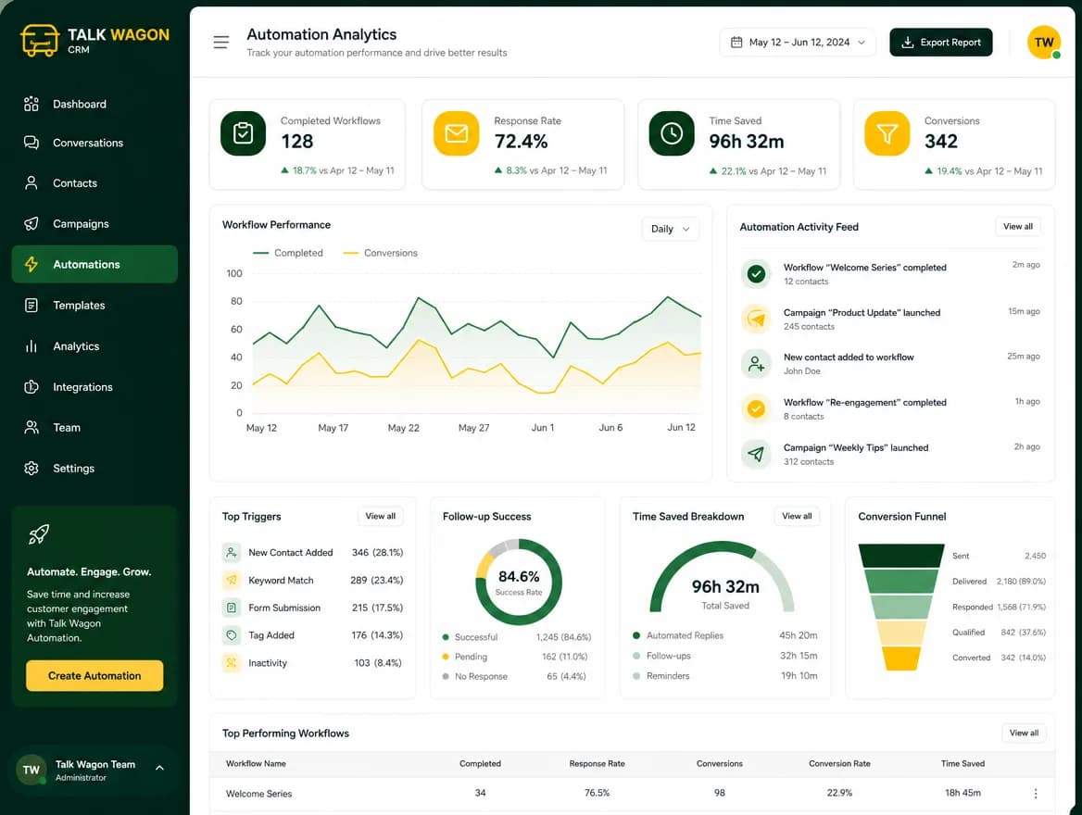This screenshot has width=1082, height=815.
Task: Open the hamburger menu icon
Action: [x=220, y=42]
